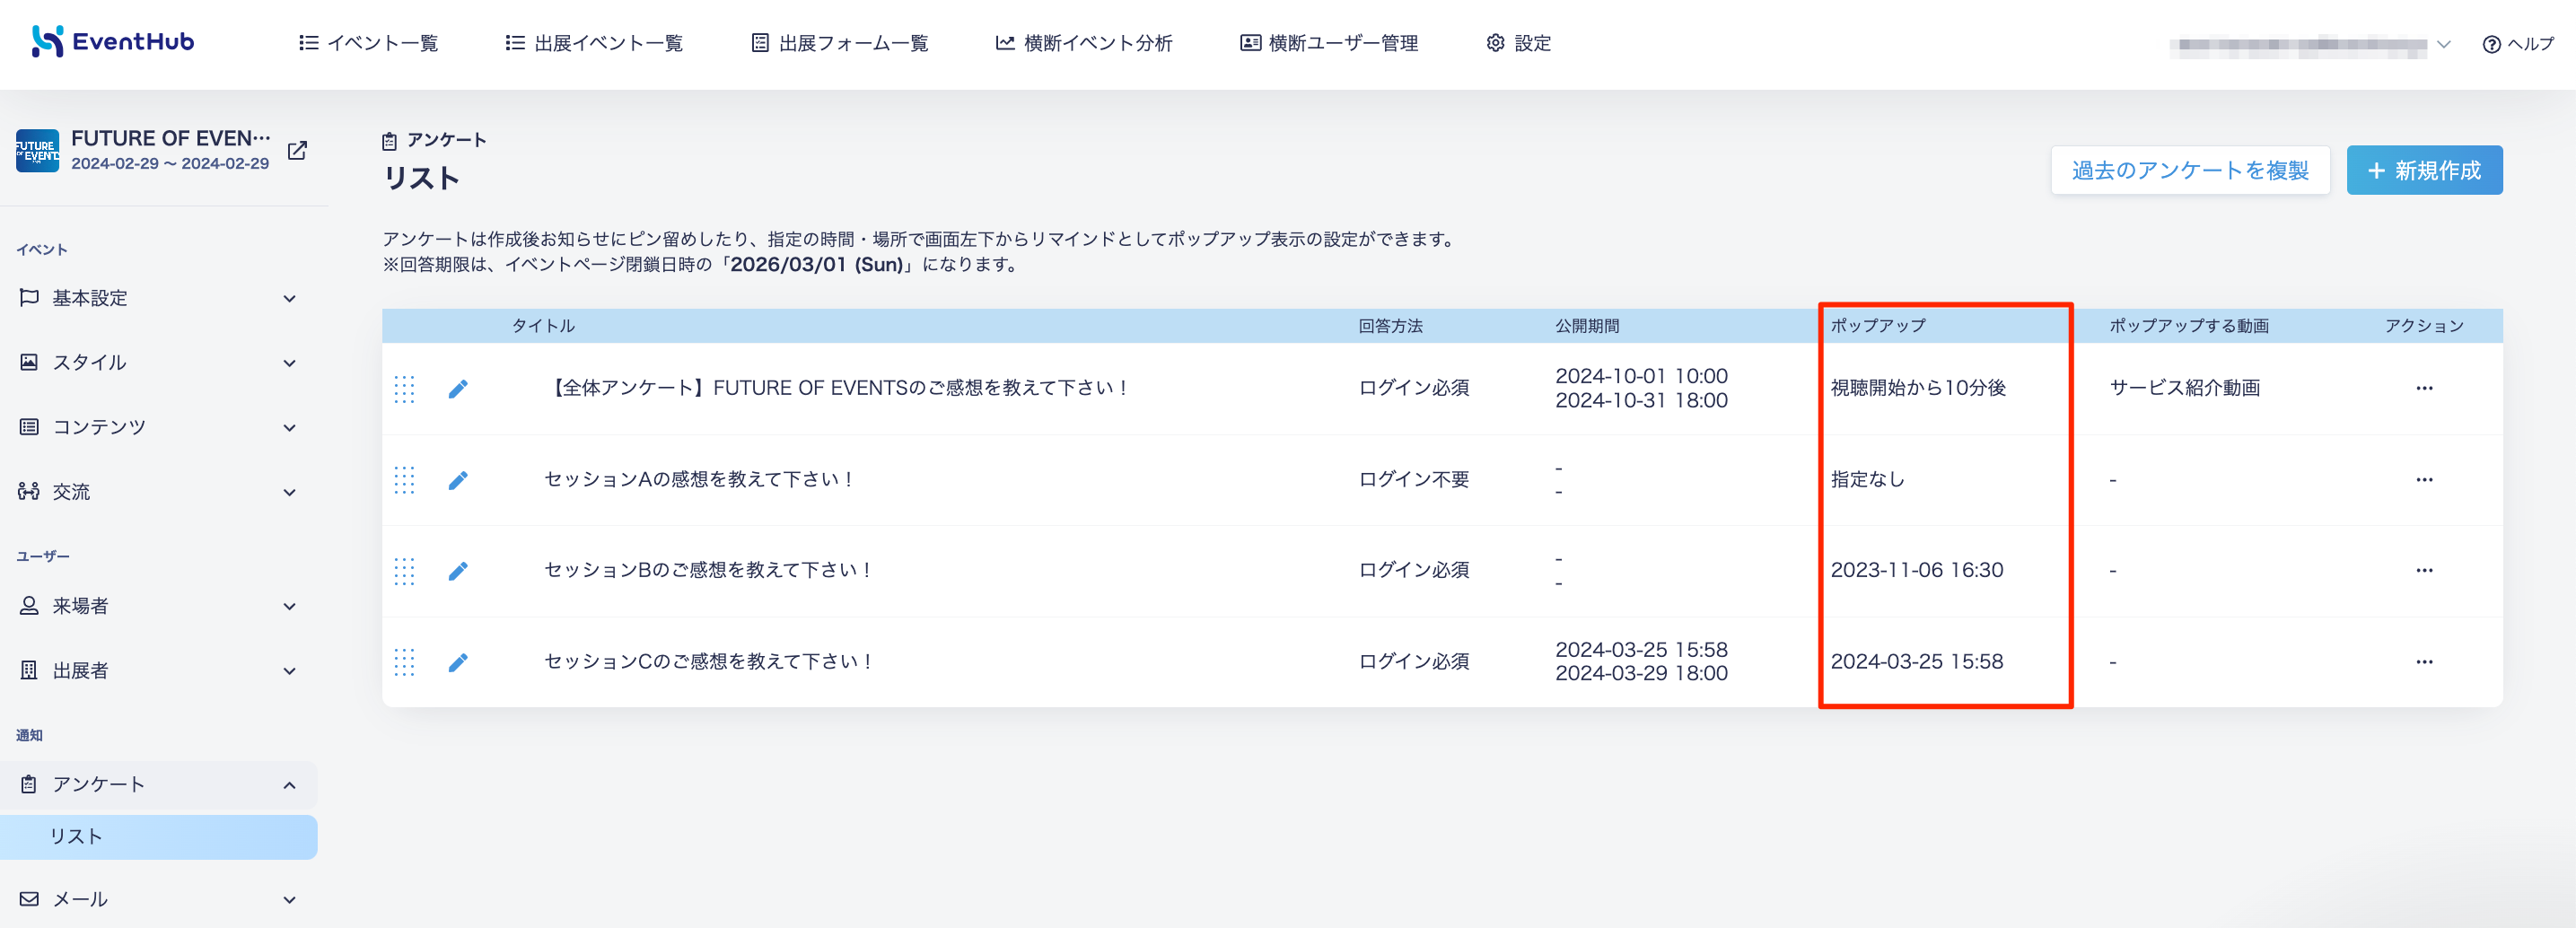Viewport: 2576px width, 928px height.
Task: Click drag handle of セッションA row
Action: pos(404,480)
